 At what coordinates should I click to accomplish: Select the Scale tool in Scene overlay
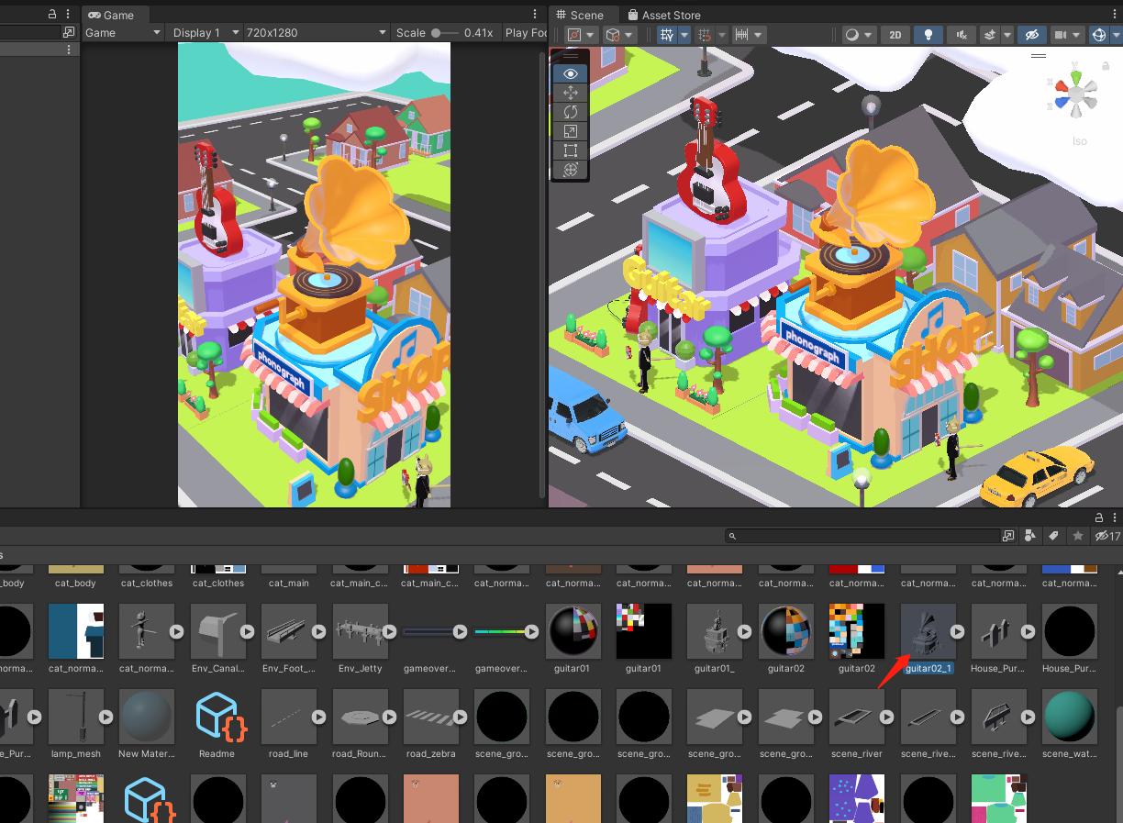(x=570, y=131)
